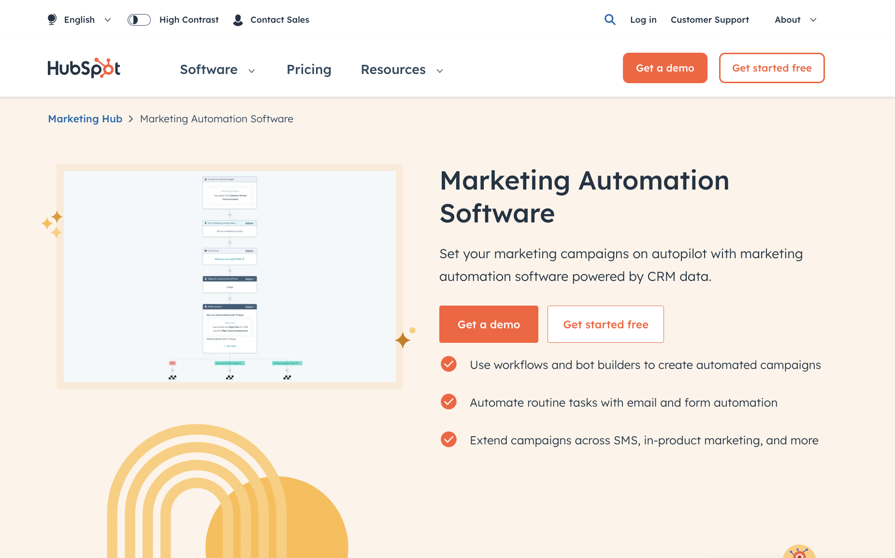The width and height of the screenshot is (895, 558).
Task: Click text 'Automate routine tasks with email and form automation'
Action: point(623,403)
